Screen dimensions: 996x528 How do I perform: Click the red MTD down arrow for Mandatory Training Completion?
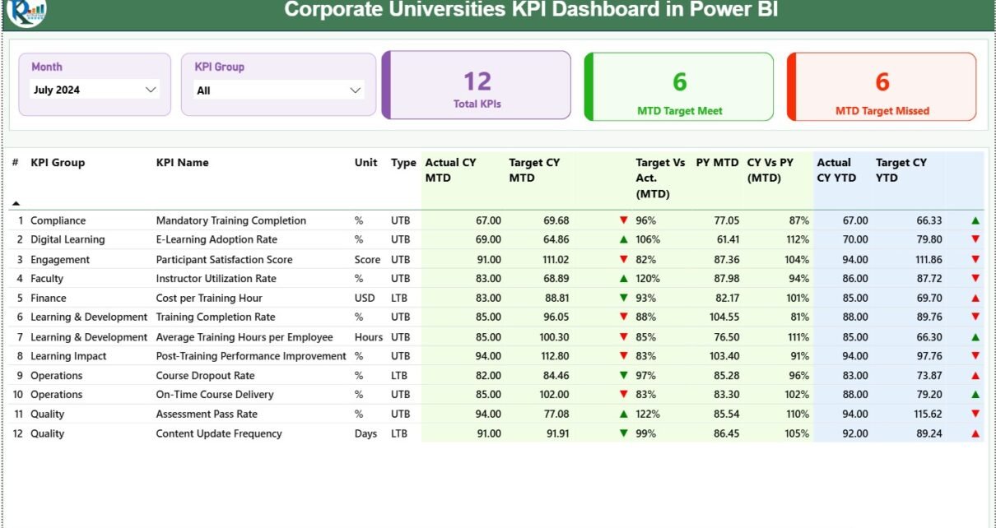(x=623, y=220)
